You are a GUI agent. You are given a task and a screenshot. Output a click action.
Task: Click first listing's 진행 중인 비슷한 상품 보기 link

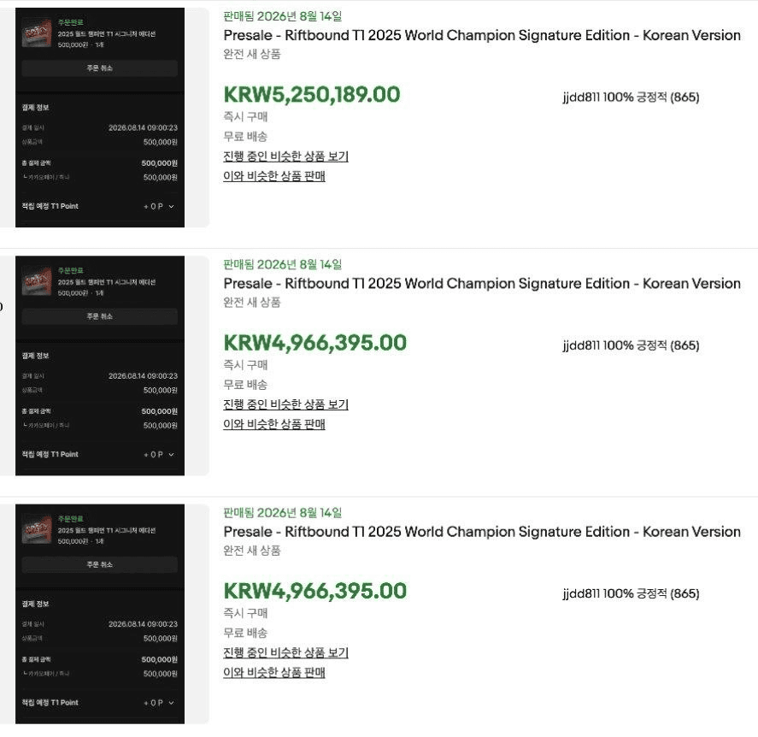pos(285,156)
